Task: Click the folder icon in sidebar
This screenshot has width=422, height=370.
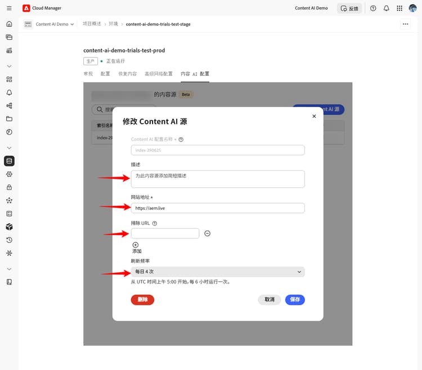Action: tap(9, 119)
